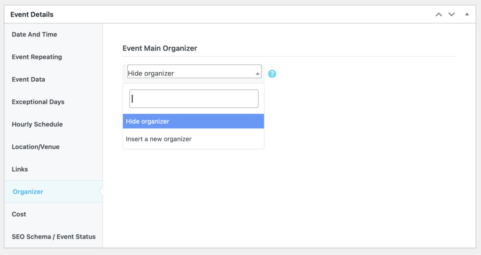Focus the organizer search field
The width and height of the screenshot is (481, 255).
point(194,99)
